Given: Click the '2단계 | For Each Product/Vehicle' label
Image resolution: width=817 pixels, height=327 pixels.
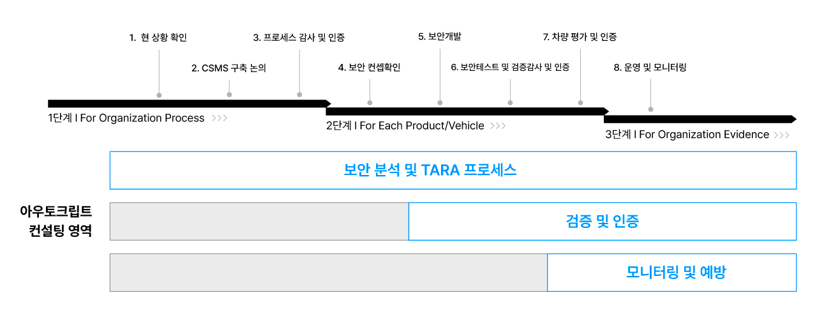Looking at the screenshot, I should [x=405, y=126].
